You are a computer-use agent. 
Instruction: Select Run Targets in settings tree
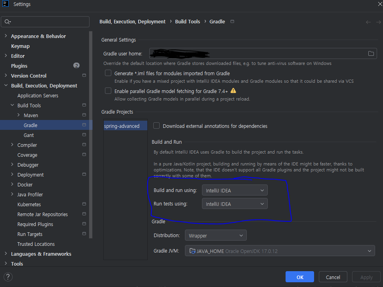[x=30, y=234]
